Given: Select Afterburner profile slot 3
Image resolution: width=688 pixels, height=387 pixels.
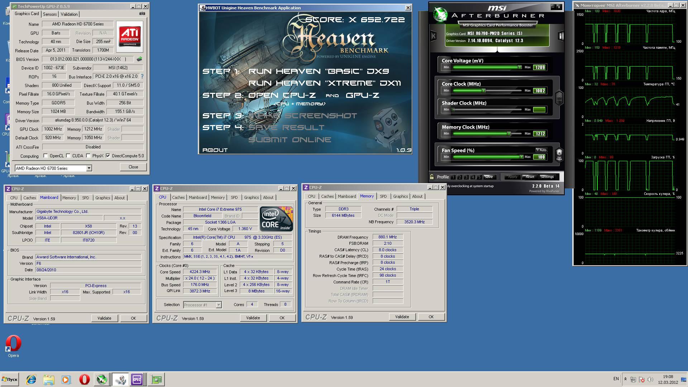Looking at the screenshot, I should [x=467, y=177].
